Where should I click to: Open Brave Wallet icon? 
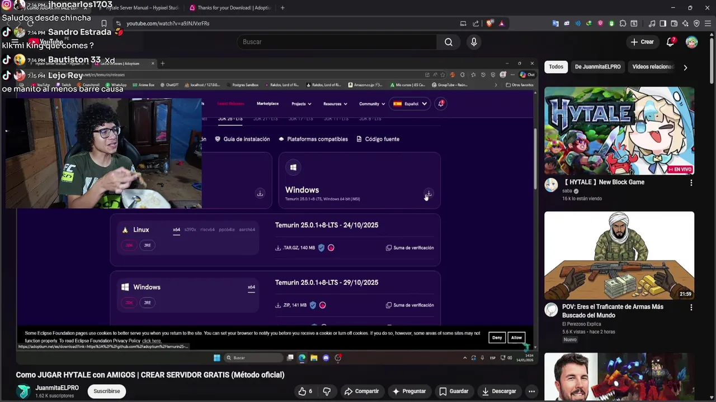click(674, 23)
